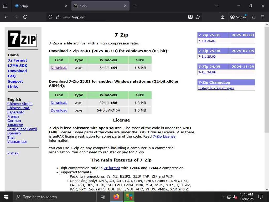Open the extensions puzzle icon

pos(253,17)
